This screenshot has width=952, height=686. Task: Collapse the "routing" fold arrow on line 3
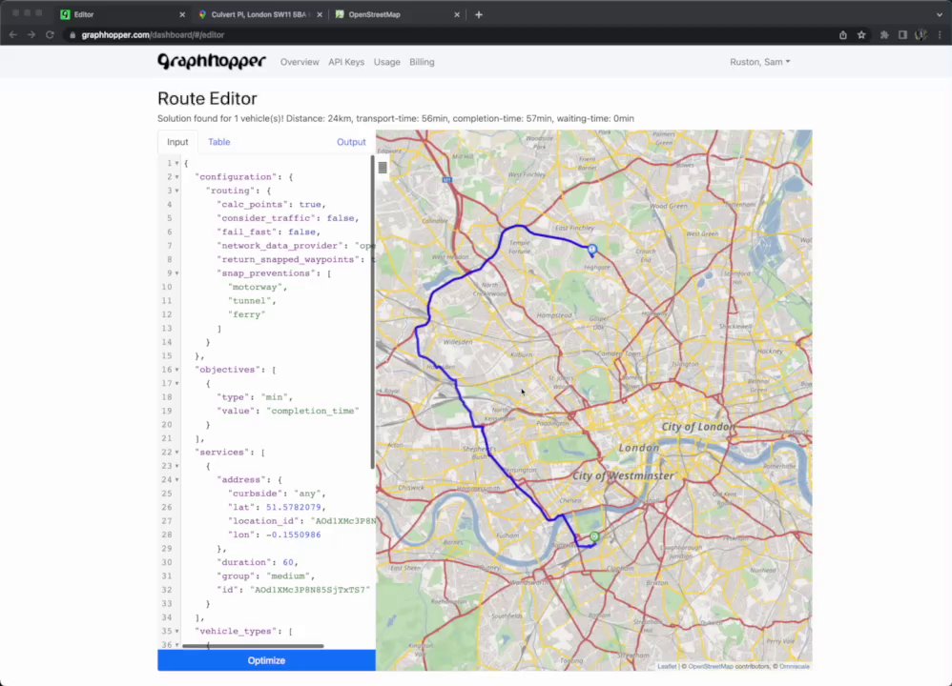click(x=177, y=191)
